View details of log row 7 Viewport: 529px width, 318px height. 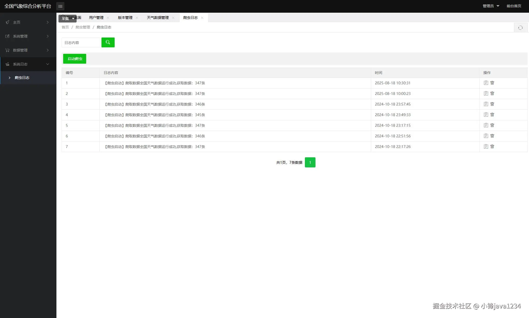tap(486, 146)
